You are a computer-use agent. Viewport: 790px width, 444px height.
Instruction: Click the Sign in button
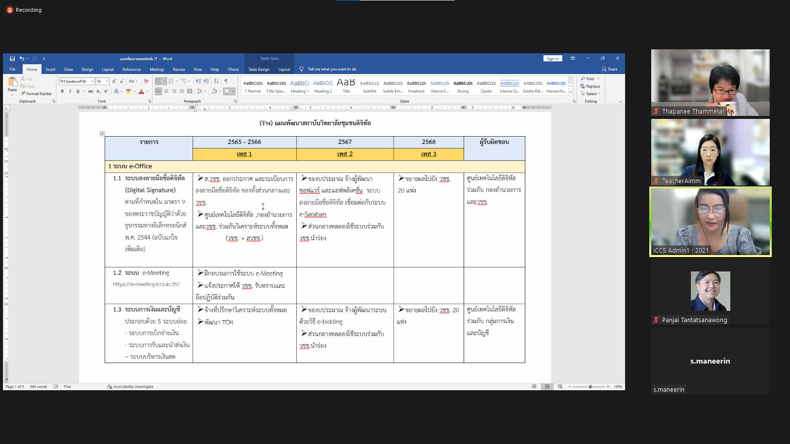pos(553,59)
